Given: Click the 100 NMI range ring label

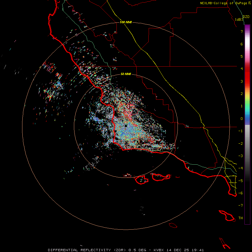Looking at the screenshot, I should [126, 22].
